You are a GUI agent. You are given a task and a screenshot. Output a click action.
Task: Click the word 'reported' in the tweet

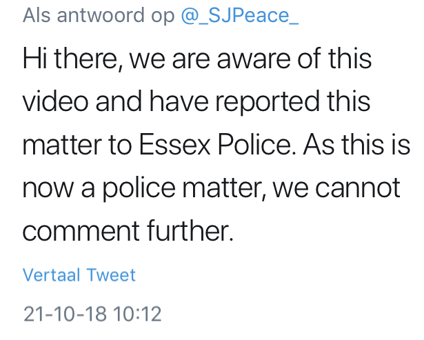click(267, 102)
